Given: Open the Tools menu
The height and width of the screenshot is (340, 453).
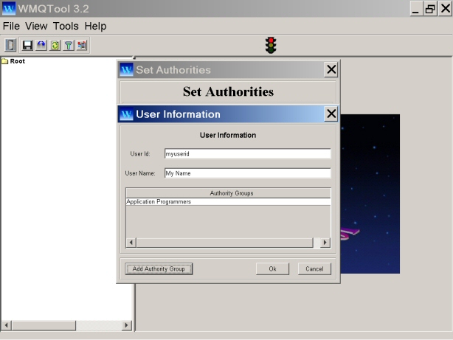Looking at the screenshot, I should pos(66,26).
